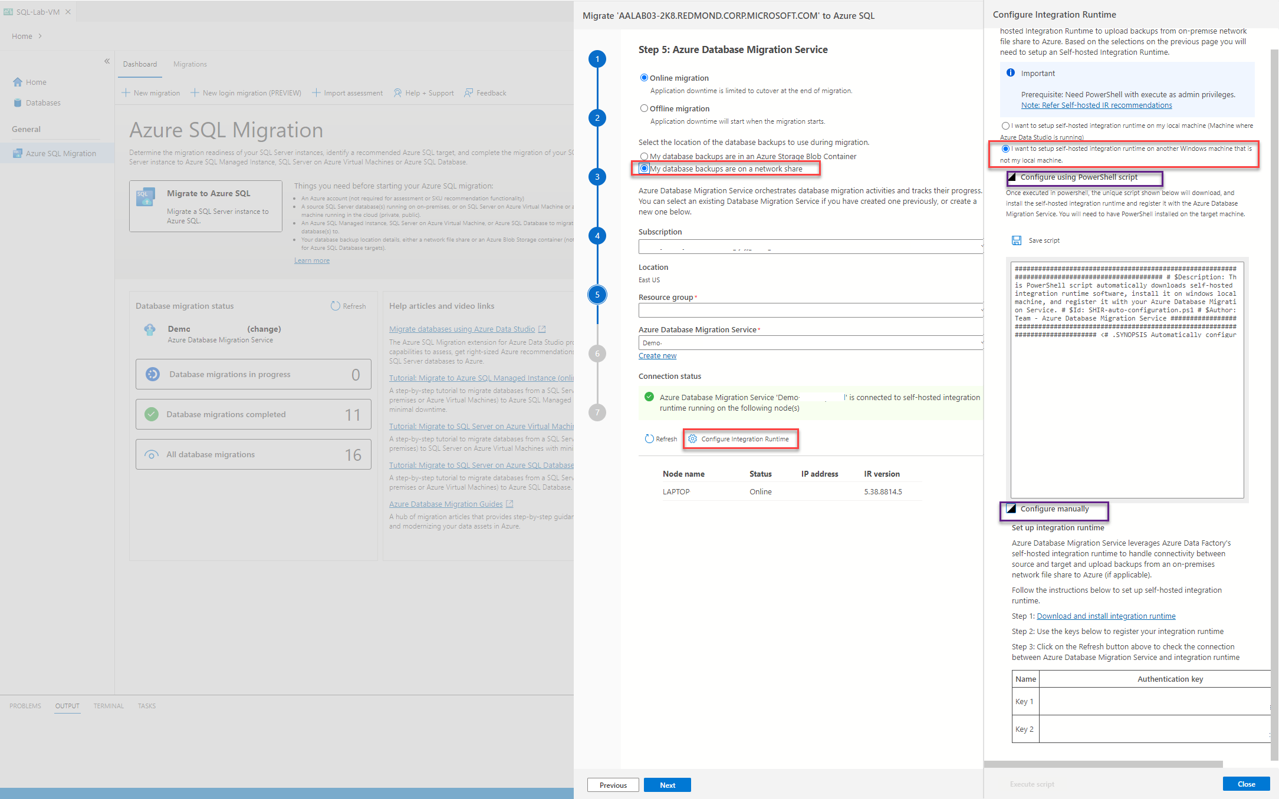Click the Azure SQL Migration sidebar icon
The height and width of the screenshot is (799, 1279).
point(18,153)
